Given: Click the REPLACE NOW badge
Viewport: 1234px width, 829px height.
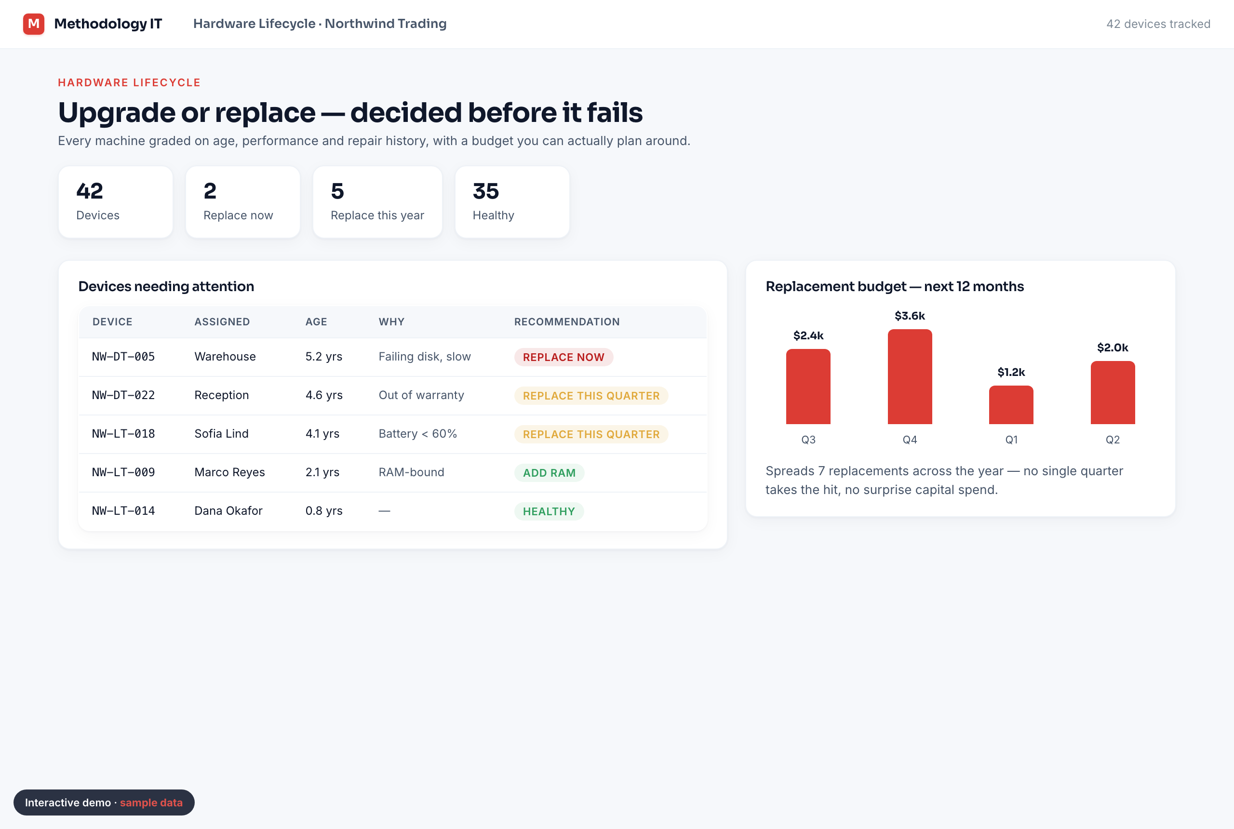Looking at the screenshot, I should [x=563, y=358].
